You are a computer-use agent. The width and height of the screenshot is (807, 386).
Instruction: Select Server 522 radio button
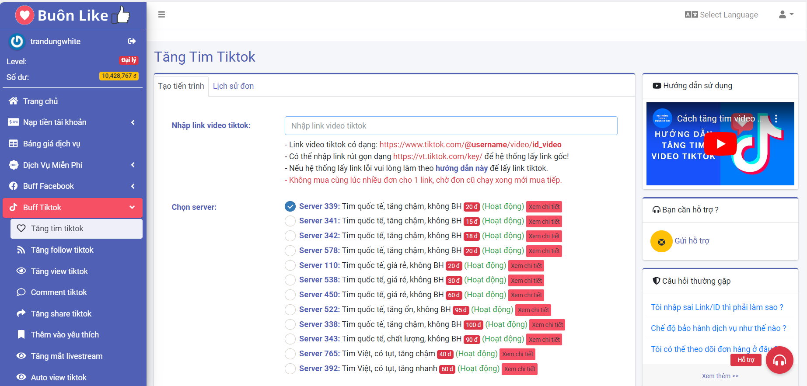pos(290,309)
